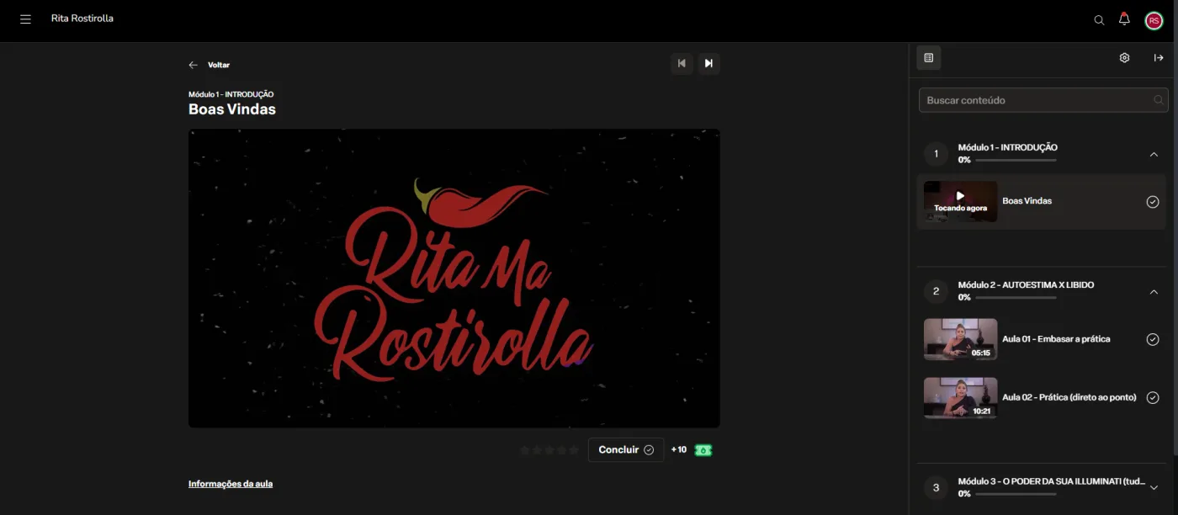Collapse Módulo 1 - INTRODUÇÃO section
This screenshot has width=1178, height=515.
[1154, 154]
